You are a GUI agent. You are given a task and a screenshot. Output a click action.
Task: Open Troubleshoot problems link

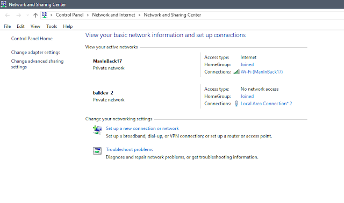130,149
